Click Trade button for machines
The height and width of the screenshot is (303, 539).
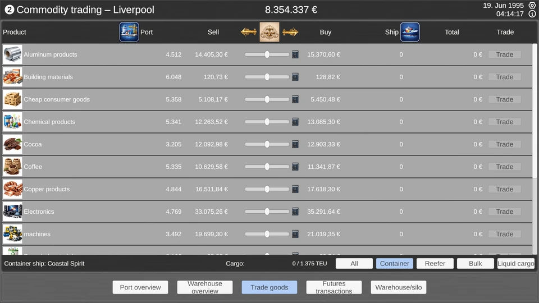[505, 234]
